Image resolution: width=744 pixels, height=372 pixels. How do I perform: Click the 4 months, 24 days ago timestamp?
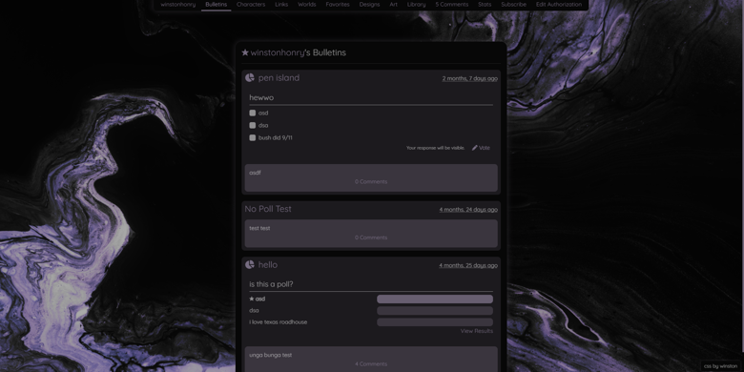pyautogui.click(x=468, y=209)
